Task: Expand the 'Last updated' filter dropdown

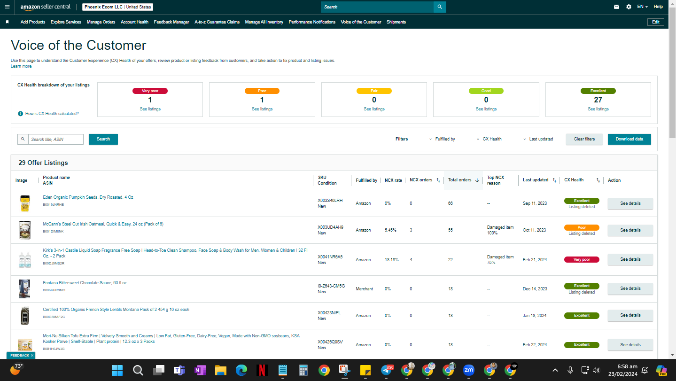Action: point(538,139)
